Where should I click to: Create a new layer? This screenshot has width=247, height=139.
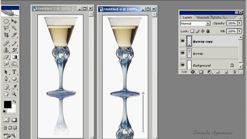tap(226, 72)
